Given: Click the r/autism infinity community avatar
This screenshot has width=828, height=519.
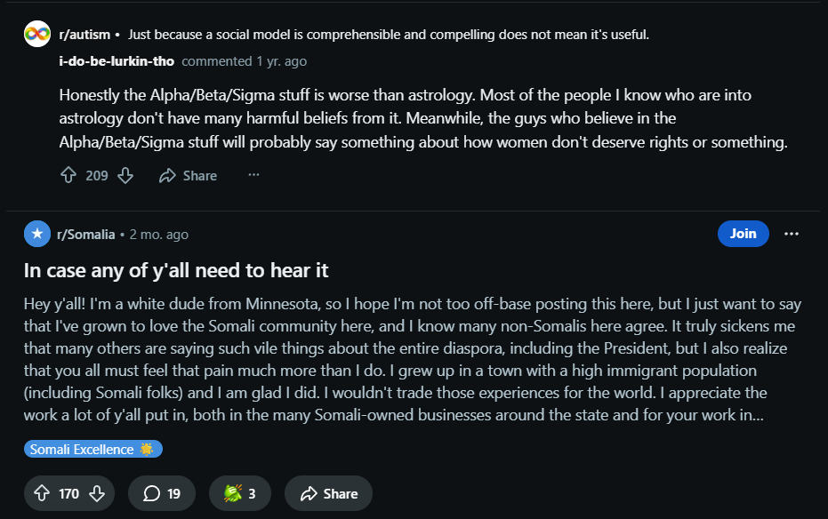Looking at the screenshot, I should click(36, 35).
